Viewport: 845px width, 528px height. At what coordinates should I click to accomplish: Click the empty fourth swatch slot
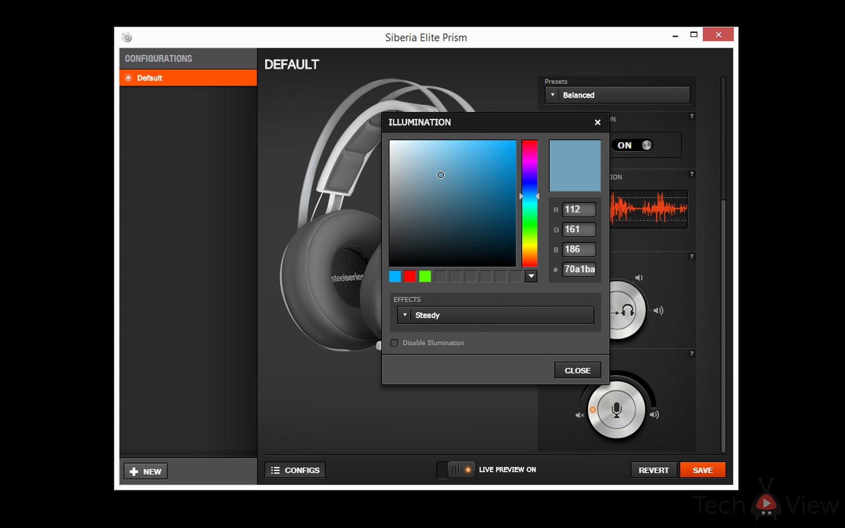[x=440, y=277]
